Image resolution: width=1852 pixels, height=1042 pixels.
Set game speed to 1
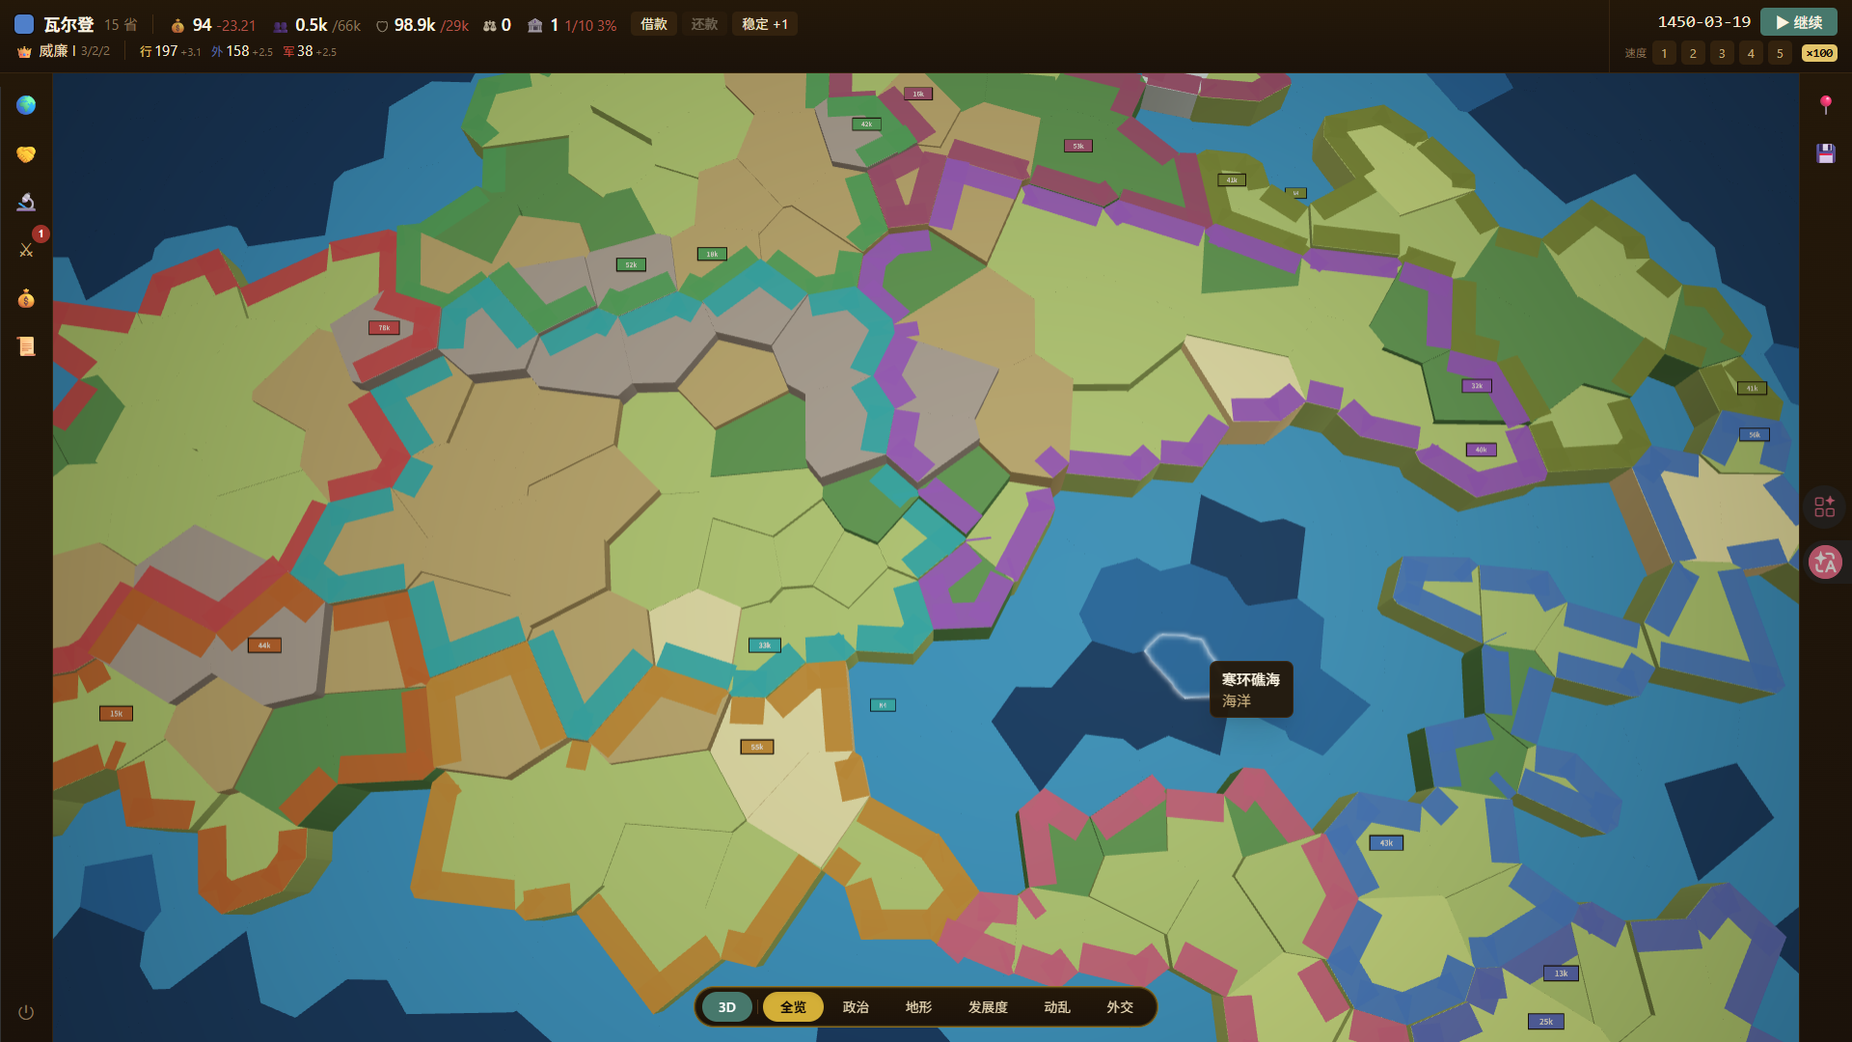(x=1664, y=53)
